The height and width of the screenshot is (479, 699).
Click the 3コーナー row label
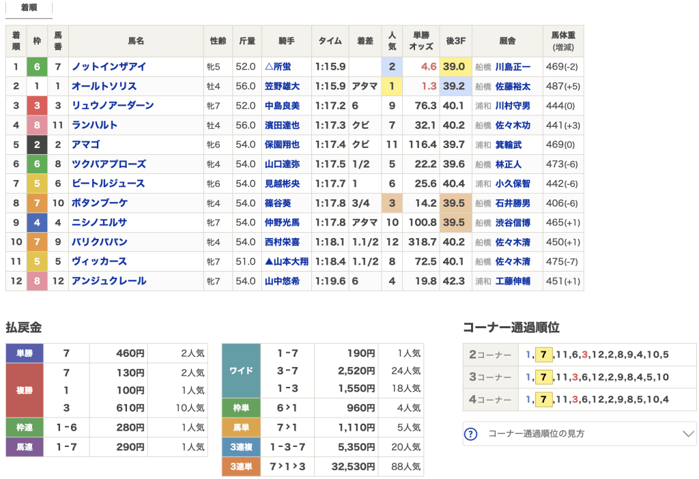pyautogui.click(x=490, y=377)
